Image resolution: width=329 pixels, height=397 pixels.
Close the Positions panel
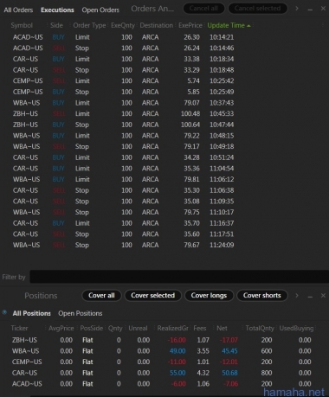[x=323, y=296]
